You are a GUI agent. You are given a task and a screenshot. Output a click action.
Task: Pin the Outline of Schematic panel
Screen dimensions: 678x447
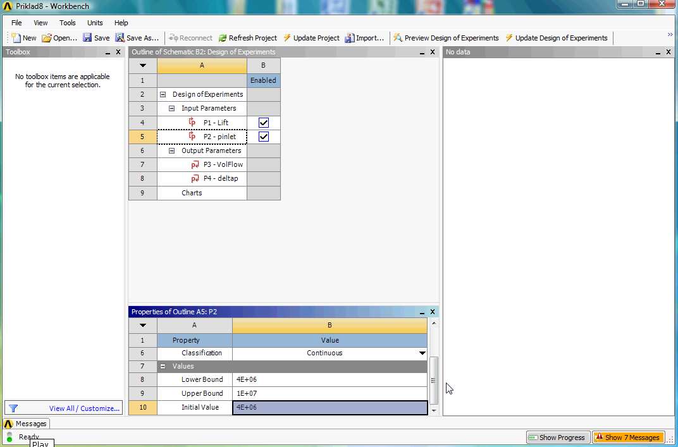(x=422, y=52)
